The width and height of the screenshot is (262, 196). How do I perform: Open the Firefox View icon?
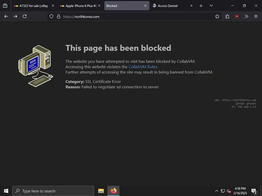[x=5, y=6]
